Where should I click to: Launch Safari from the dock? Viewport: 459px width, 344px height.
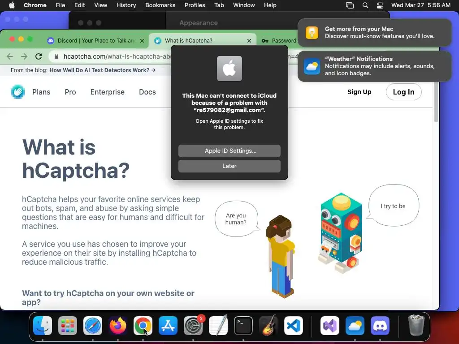pos(93,326)
